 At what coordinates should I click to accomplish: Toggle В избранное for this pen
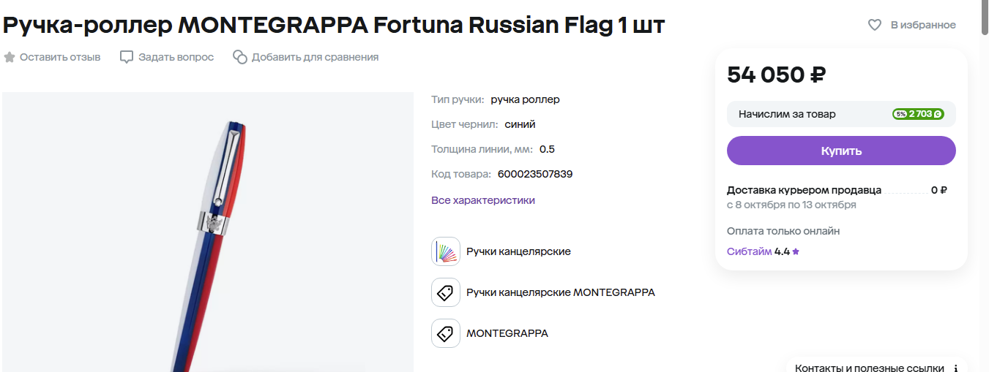point(922,25)
